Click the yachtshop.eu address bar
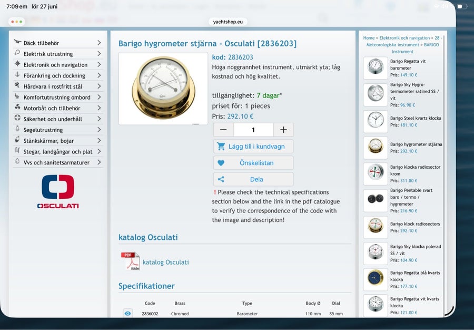The height and width of the screenshot is (330, 474). coord(228,22)
